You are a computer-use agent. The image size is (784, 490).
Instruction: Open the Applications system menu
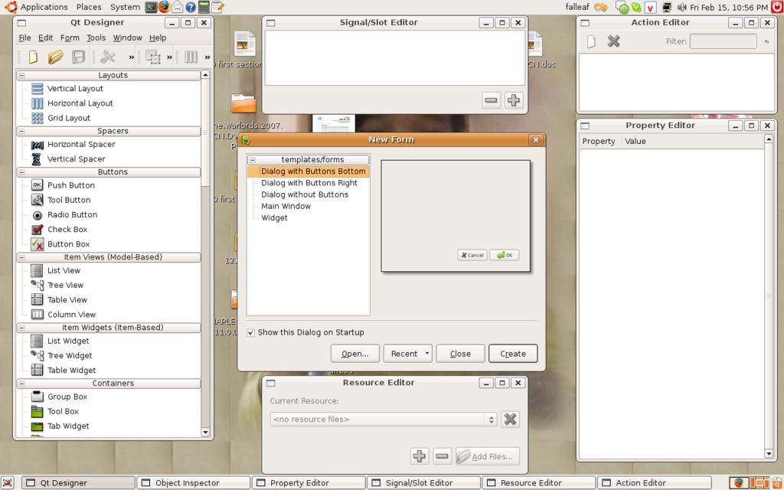click(x=36, y=7)
